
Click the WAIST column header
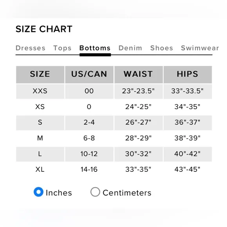[139, 75]
